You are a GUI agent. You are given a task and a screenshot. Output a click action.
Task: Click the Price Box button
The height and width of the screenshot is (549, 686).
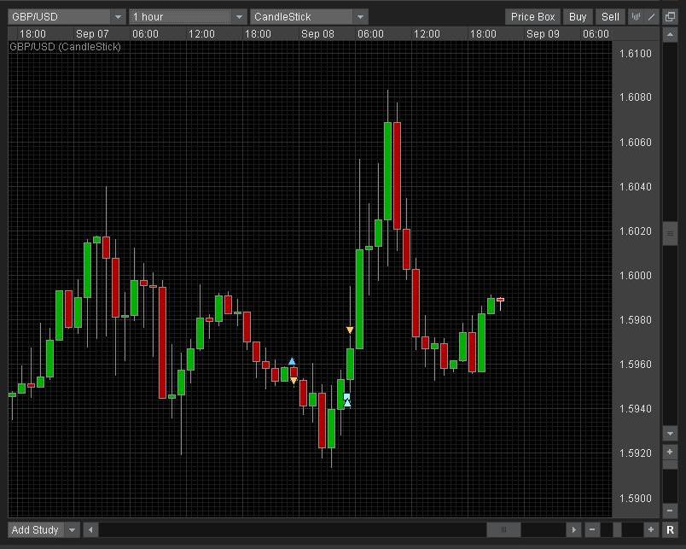(x=532, y=17)
